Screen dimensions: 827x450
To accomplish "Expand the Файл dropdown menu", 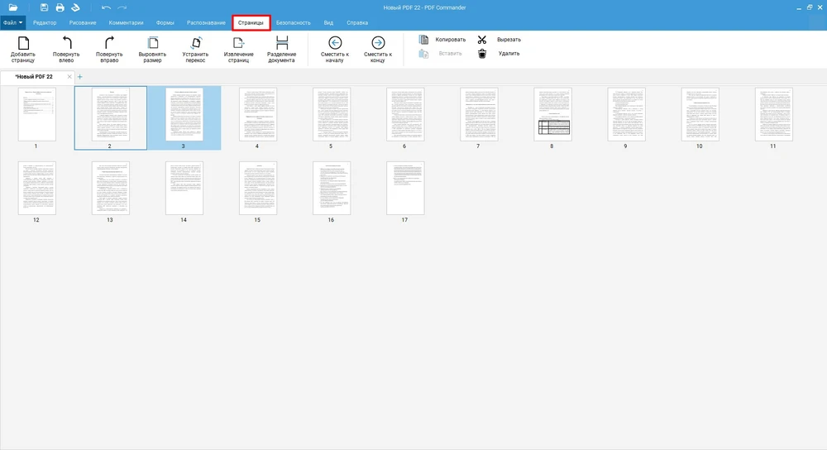I will [x=13, y=22].
